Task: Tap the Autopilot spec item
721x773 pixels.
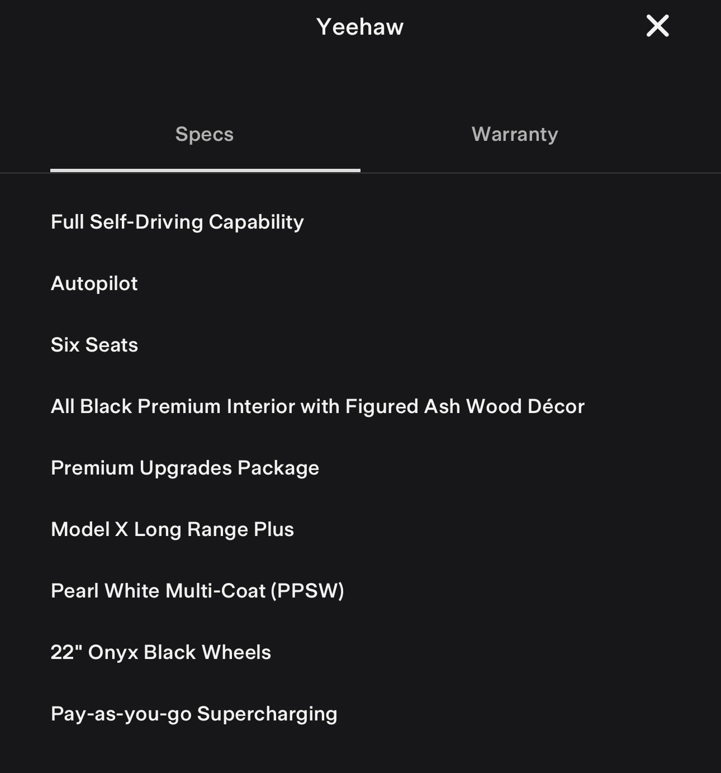Action: tap(94, 283)
